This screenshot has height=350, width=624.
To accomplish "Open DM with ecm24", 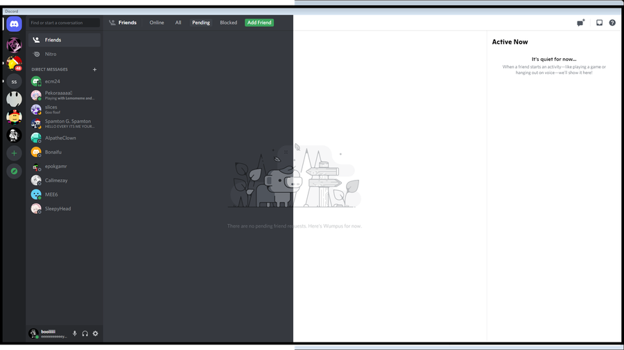I will tap(64, 82).
